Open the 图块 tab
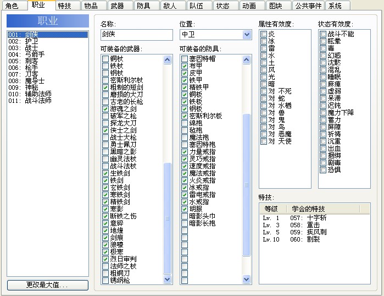The height and width of the screenshot is (296, 384). 279,6
